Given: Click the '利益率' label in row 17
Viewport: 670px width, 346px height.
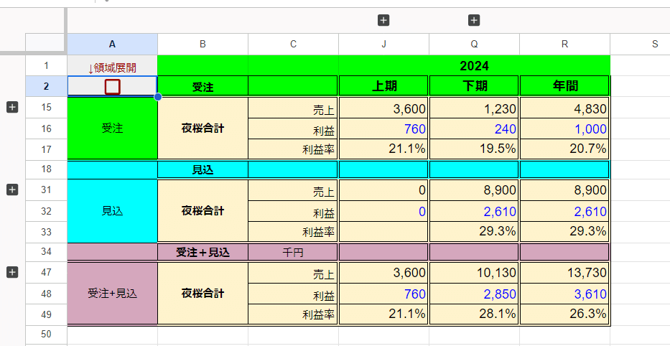Looking at the screenshot, I should coord(293,149).
